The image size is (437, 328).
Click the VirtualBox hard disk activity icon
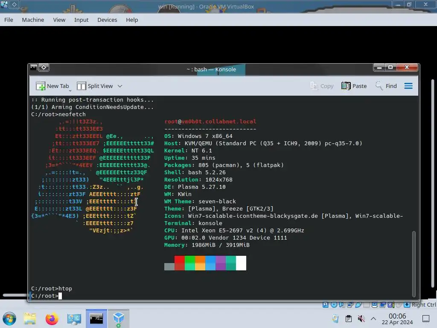(325, 305)
